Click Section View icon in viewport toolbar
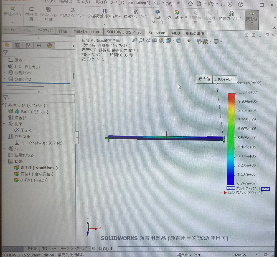 tap(154, 41)
